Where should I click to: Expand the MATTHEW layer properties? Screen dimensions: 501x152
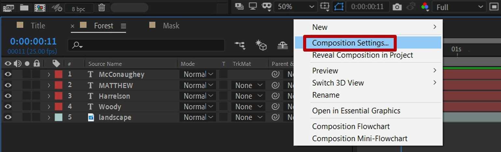click(49, 86)
